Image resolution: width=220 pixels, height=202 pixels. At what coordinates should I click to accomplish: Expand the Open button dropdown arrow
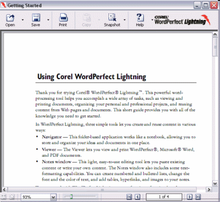22,20
